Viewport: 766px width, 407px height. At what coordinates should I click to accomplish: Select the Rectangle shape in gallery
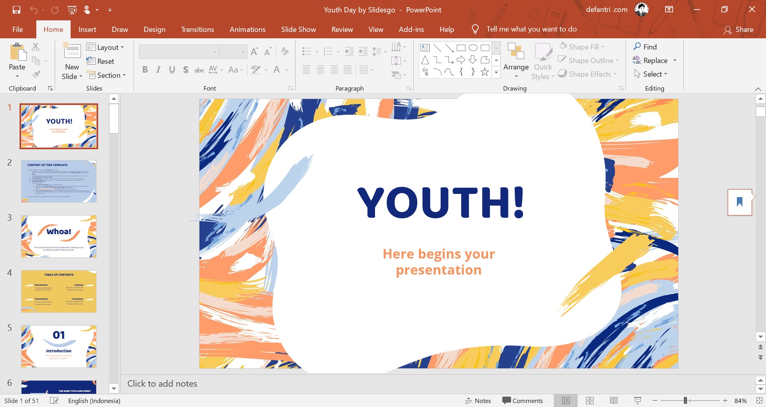pyautogui.click(x=461, y=48)
